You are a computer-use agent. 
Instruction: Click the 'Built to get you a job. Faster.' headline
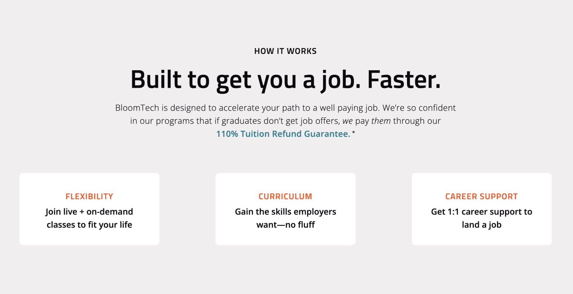[x=285, y=79]
